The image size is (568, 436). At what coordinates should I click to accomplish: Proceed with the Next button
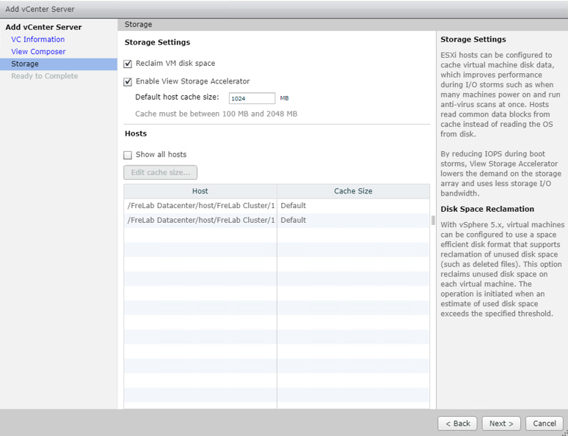(x=501, y=424)
